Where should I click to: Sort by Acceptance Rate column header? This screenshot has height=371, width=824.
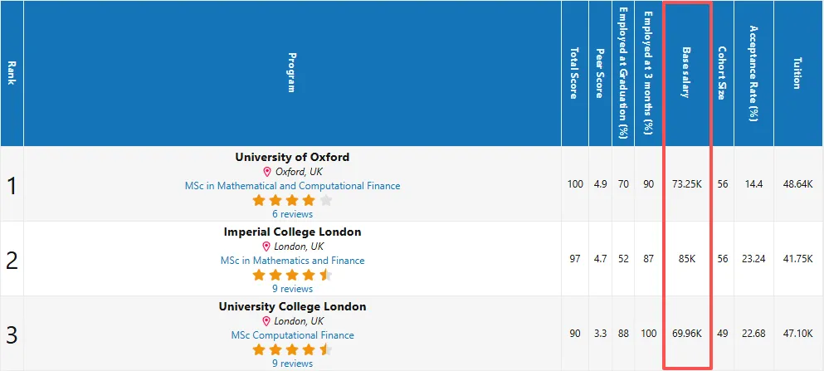(x=753, y=73)
